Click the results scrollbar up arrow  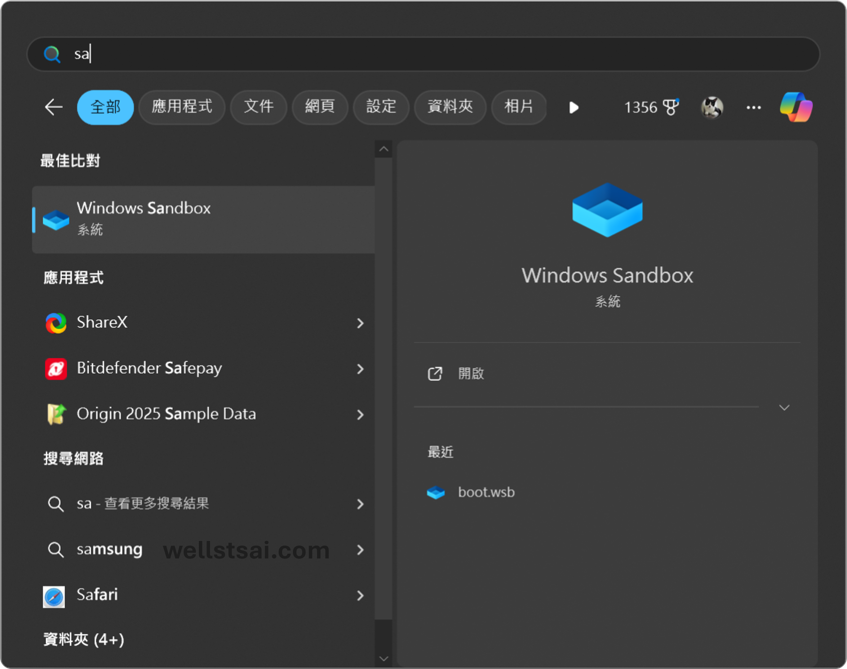(383, 149)
